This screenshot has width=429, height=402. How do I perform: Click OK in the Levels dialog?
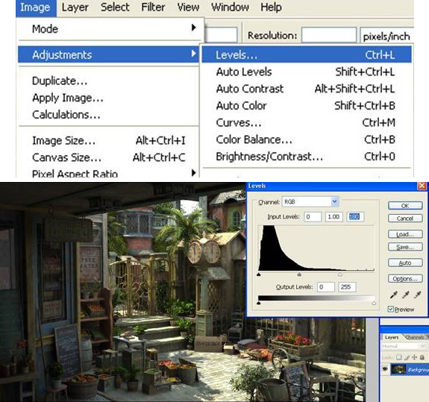pyautogui.click(x=405, y=206)
